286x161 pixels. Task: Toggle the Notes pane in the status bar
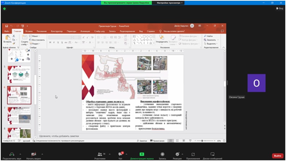(x=142, y=141)
